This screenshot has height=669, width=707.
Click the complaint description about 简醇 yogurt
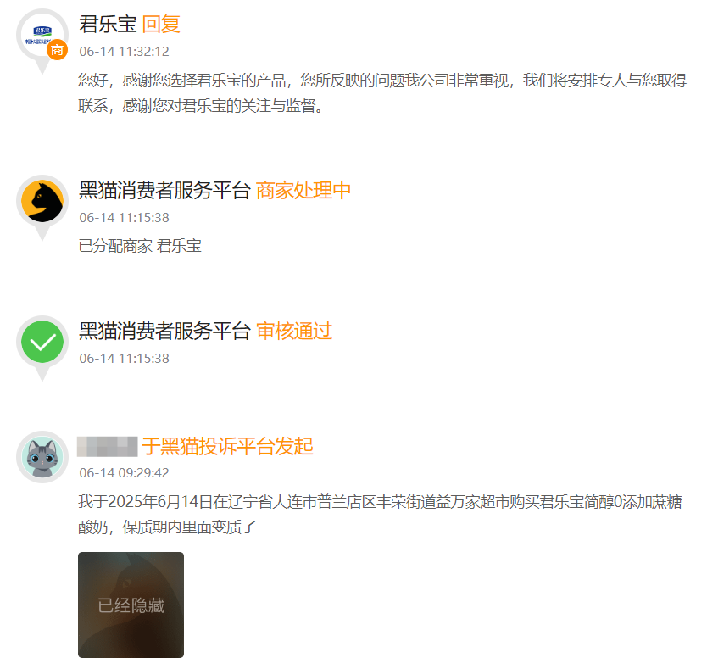[380, 515]
